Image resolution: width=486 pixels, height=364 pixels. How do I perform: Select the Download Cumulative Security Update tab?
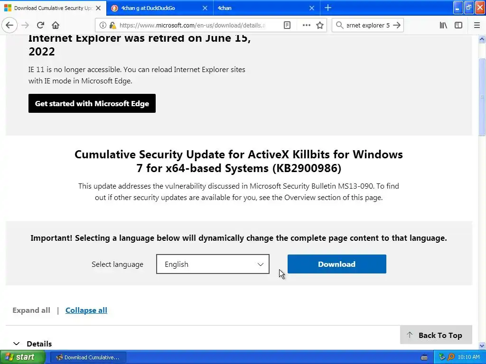53,8
